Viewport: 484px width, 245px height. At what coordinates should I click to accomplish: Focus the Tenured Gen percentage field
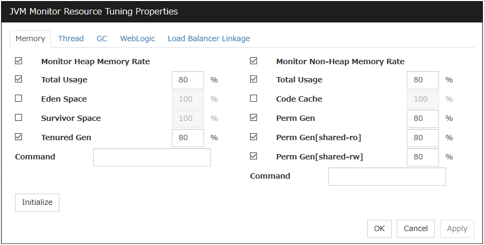[188, 137]
